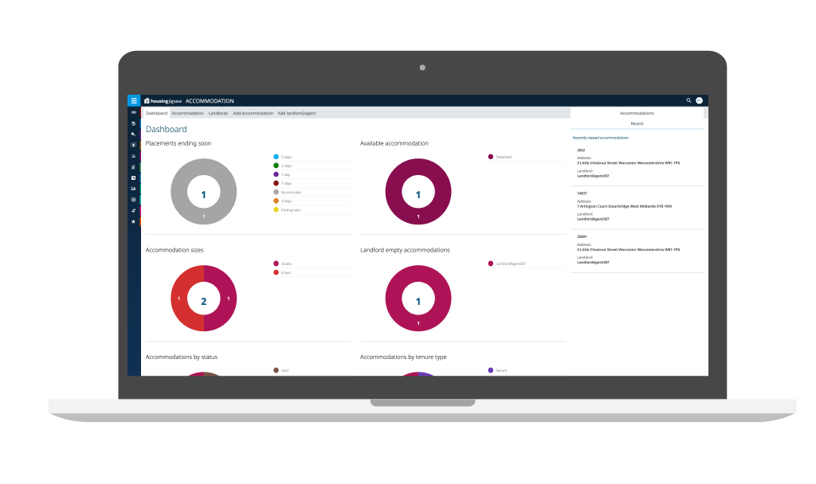Open the hamburger menu button
The image size is (816, 484).
(134, 101)
